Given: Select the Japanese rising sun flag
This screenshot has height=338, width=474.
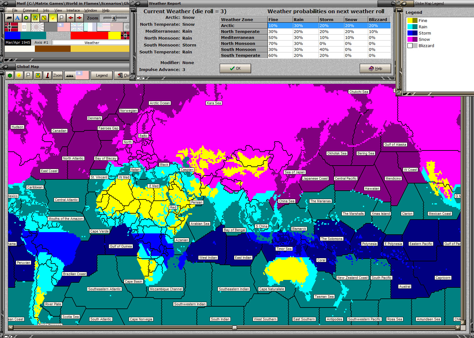Looking at the screenshot, I should tap(37, 27).
